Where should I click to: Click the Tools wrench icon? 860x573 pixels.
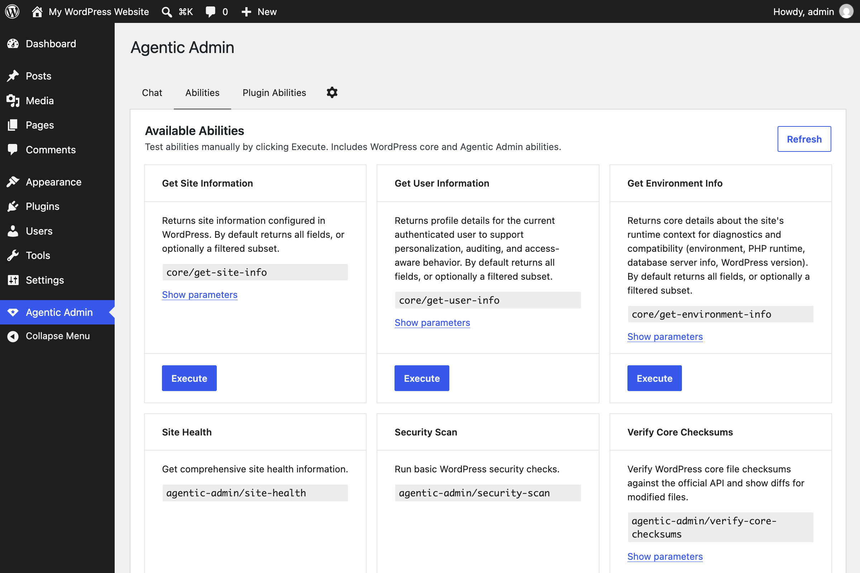point(13,255)
